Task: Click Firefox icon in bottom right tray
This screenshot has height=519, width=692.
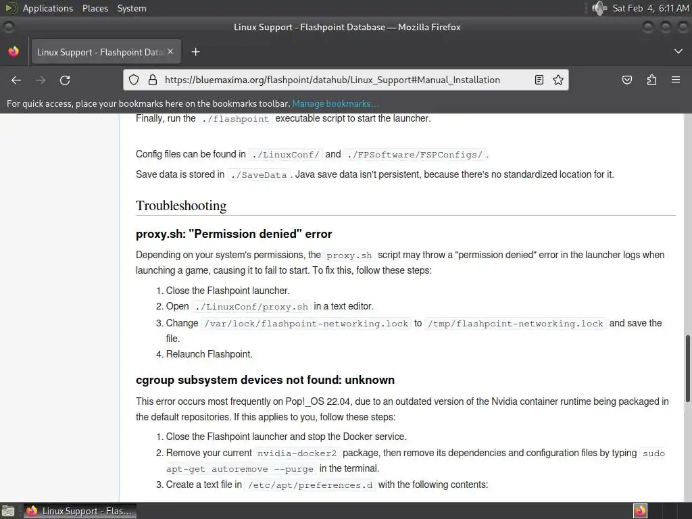Action: pos(640,511)
